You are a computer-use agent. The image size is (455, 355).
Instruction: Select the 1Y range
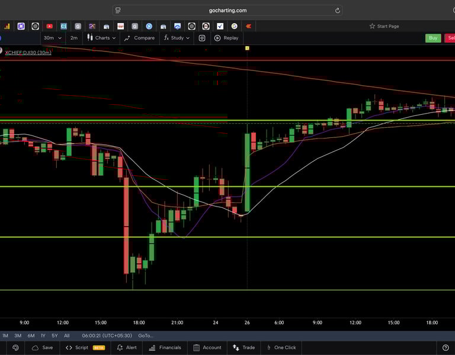(43, 335)
